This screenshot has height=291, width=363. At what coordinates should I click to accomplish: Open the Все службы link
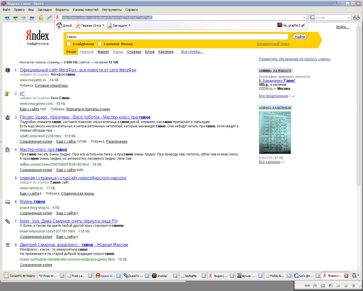(192, 52)
